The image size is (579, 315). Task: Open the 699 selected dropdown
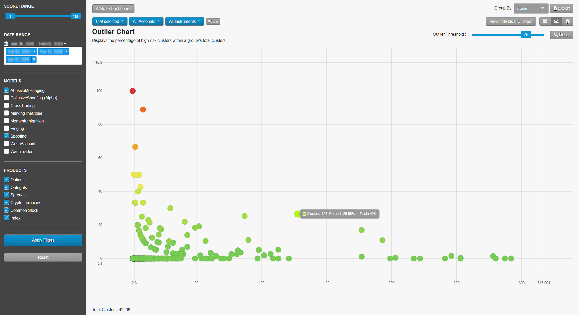[x=110, y=21]
